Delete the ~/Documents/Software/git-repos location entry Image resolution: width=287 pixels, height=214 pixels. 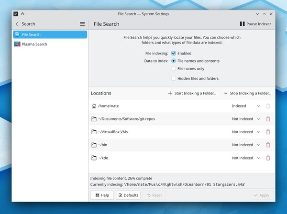tap(268, 119)
